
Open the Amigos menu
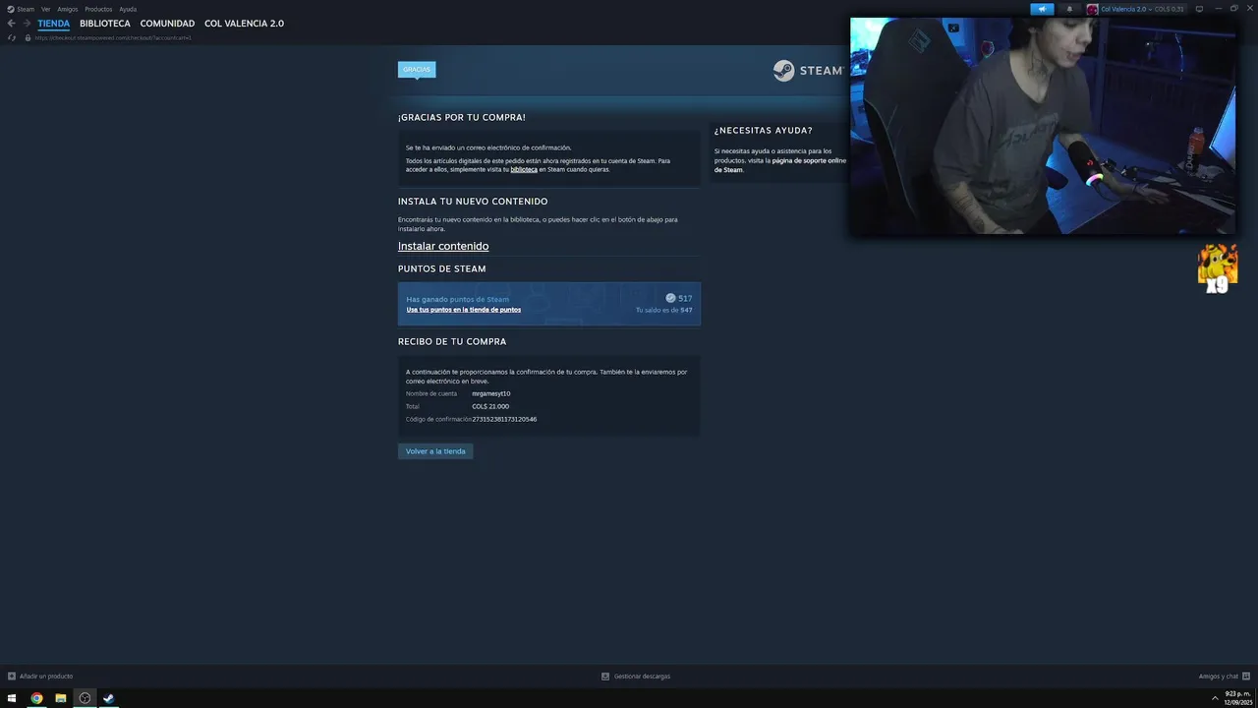click(67, 9)
